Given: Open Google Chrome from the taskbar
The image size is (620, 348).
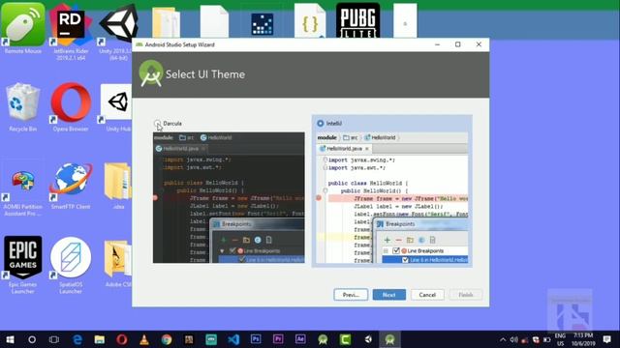Looking at the screenshot, I should (167, 339).
